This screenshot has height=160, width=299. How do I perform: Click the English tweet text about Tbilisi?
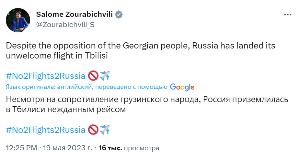point(141,51)
